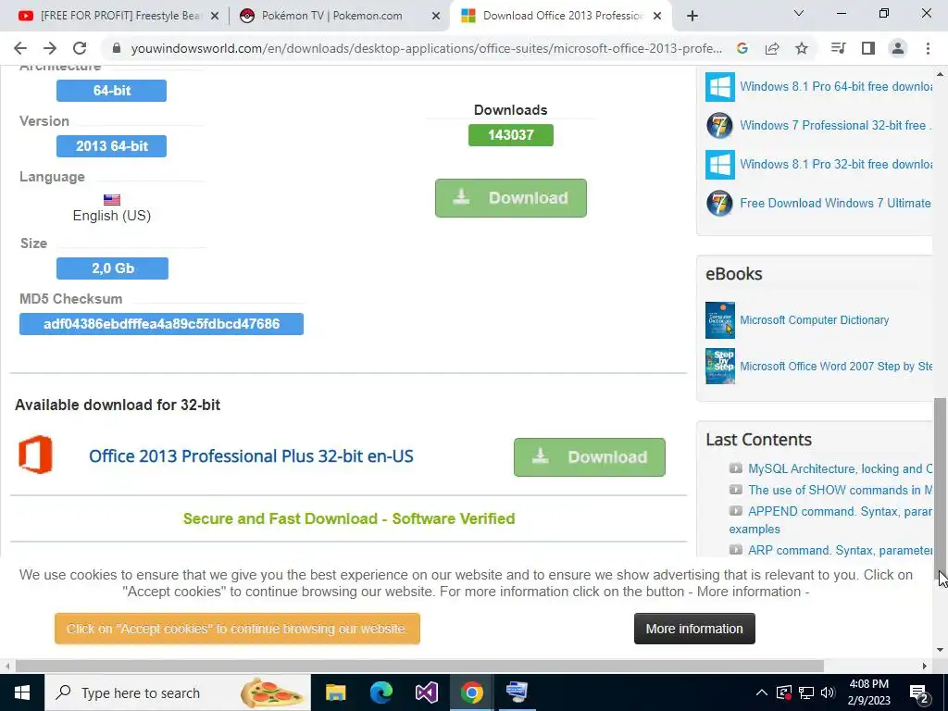Click the volume speaker tray icon

click(828, 692)
